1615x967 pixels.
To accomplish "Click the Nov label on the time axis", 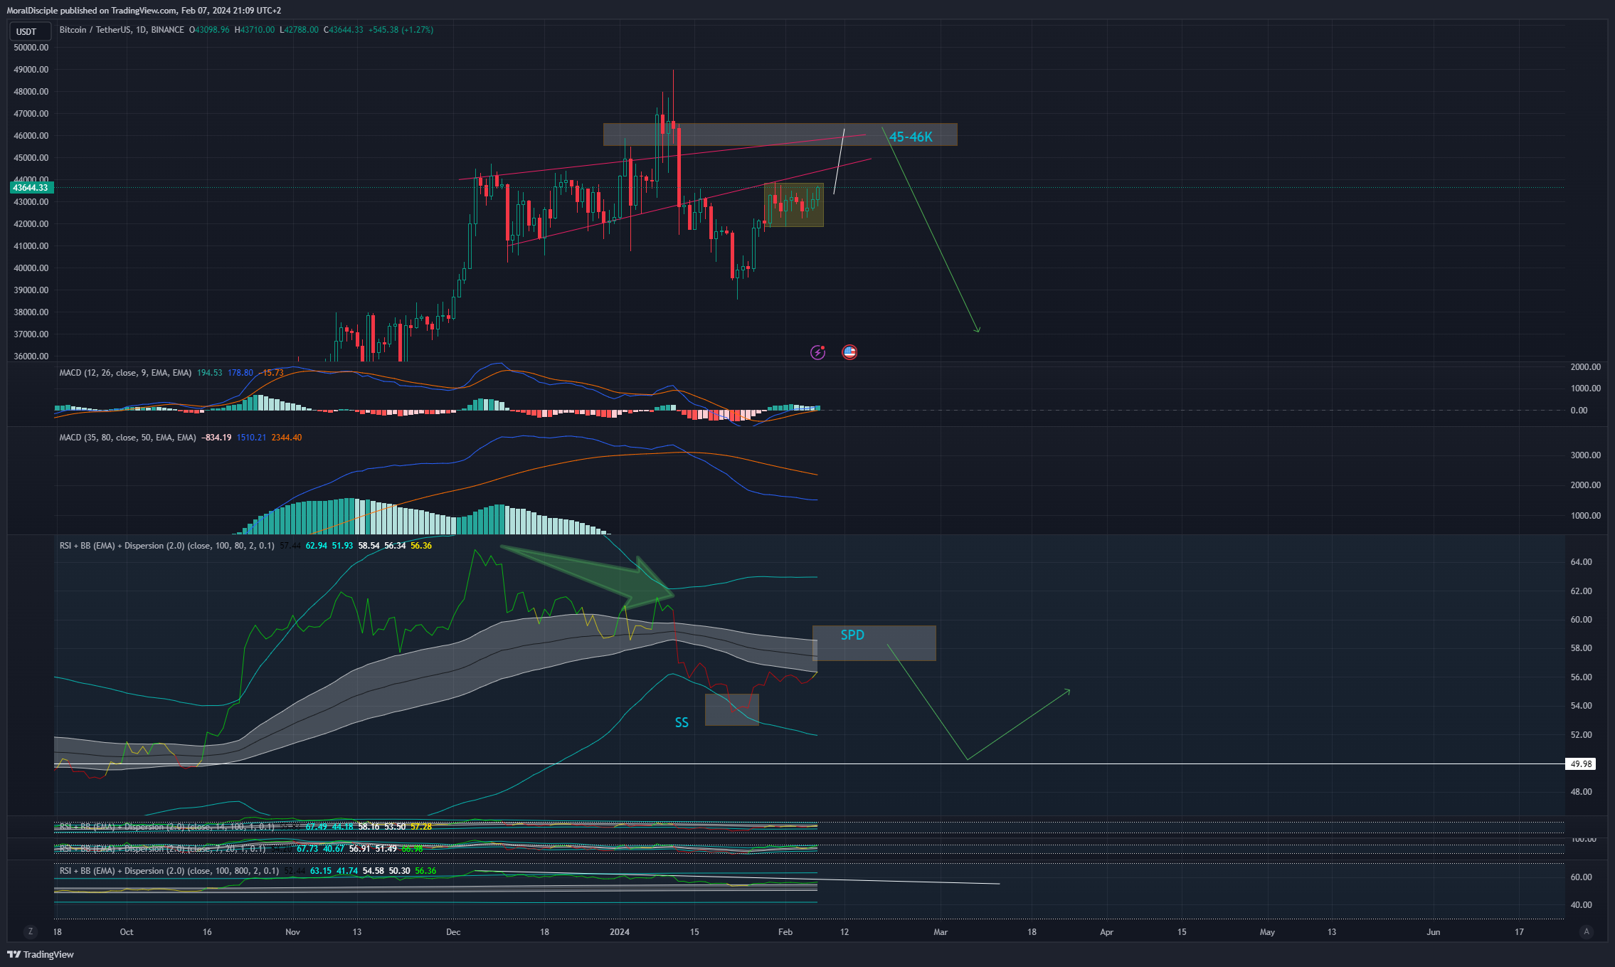I will pos(292,932).
